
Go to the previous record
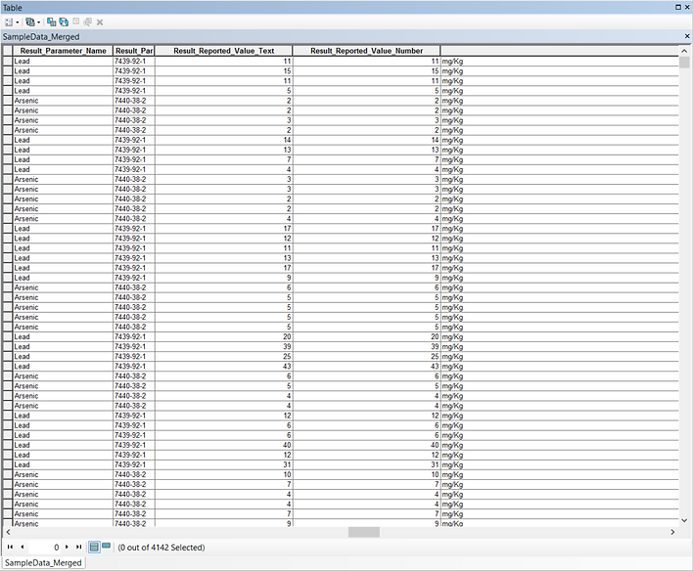(23, 547)
